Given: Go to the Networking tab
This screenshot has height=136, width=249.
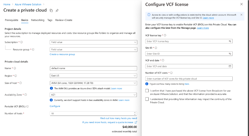Looking at the screenshot, I should pyautogui.click(x=38, y=20).
